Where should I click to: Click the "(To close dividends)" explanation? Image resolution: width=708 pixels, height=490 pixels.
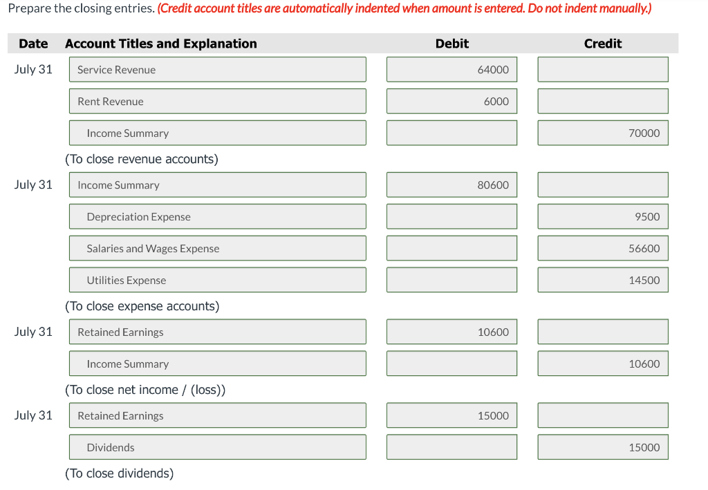[x=119, y=473]
